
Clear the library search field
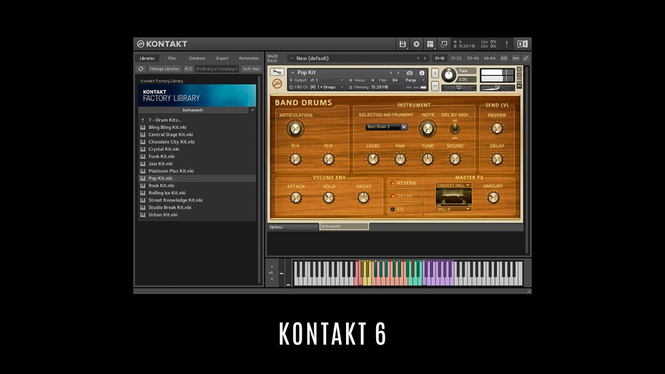pyautogui.click(x=236, y=69)
